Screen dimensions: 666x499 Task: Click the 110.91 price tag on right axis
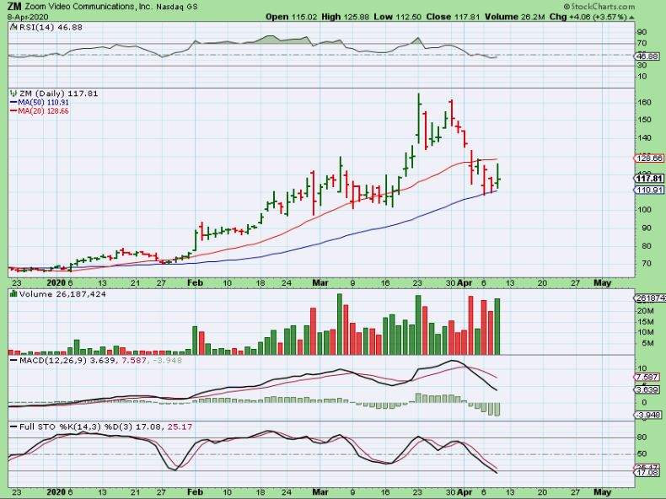pyautogui.click(x=649, y=190)
